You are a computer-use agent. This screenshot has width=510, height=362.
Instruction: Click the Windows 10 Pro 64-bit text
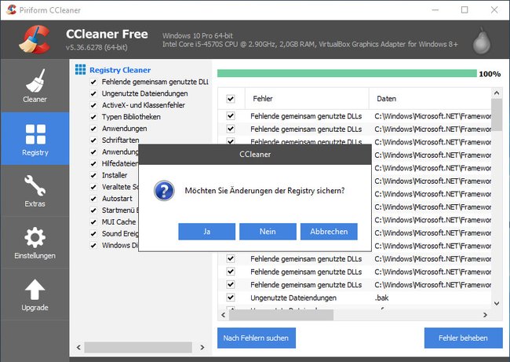point(198,35)
